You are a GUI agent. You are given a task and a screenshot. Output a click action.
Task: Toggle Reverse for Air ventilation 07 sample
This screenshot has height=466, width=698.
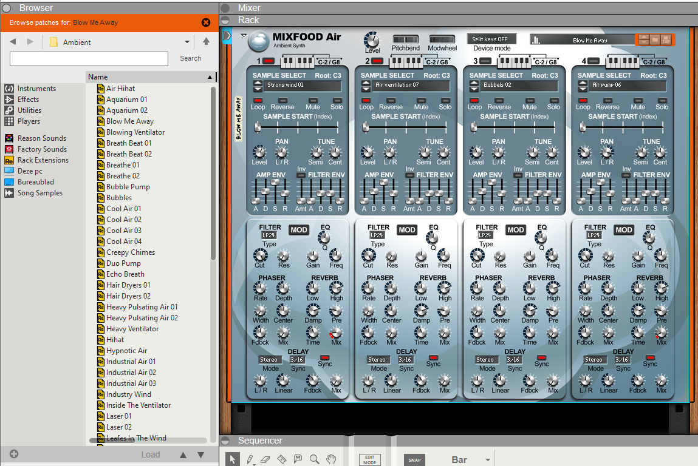pyautogui.click(x=391, y=101)
